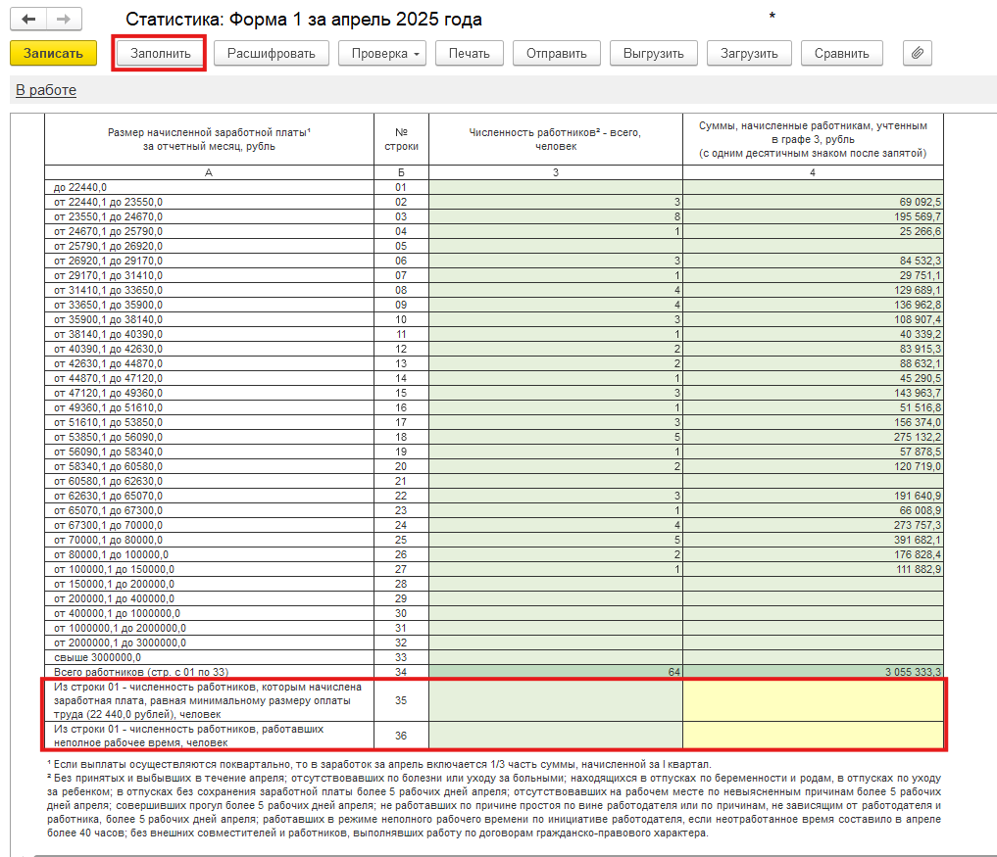The width and height of the screenshot is (997, 857).
Task: Select row 35 yellow sum cell
Action: pos(814,700)
